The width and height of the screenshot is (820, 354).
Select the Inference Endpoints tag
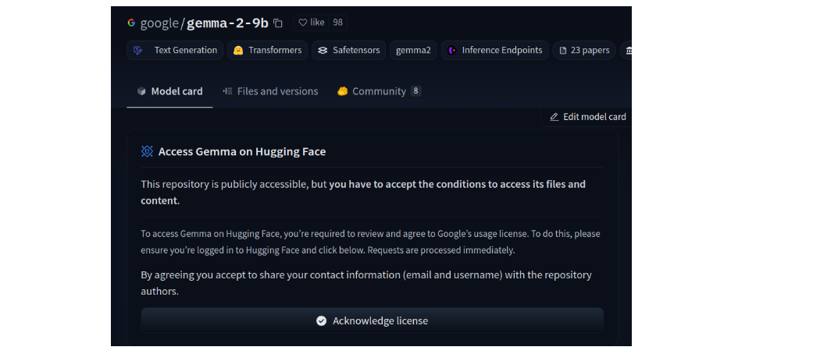click(x=494, y=50)
